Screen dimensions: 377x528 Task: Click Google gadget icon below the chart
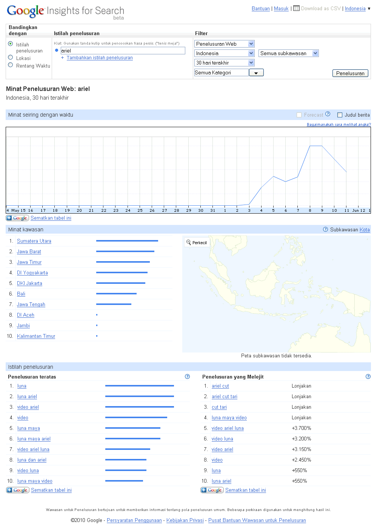17,218
